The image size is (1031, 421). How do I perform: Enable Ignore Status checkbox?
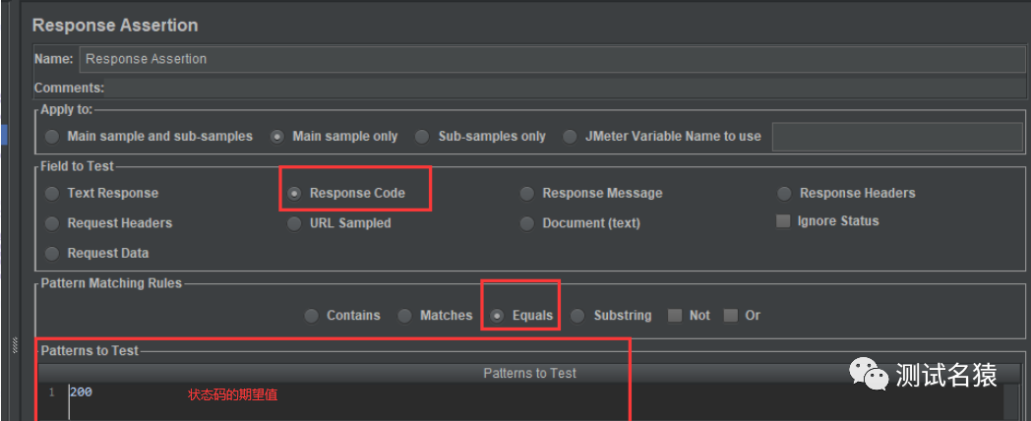click(x=783, y=221)
